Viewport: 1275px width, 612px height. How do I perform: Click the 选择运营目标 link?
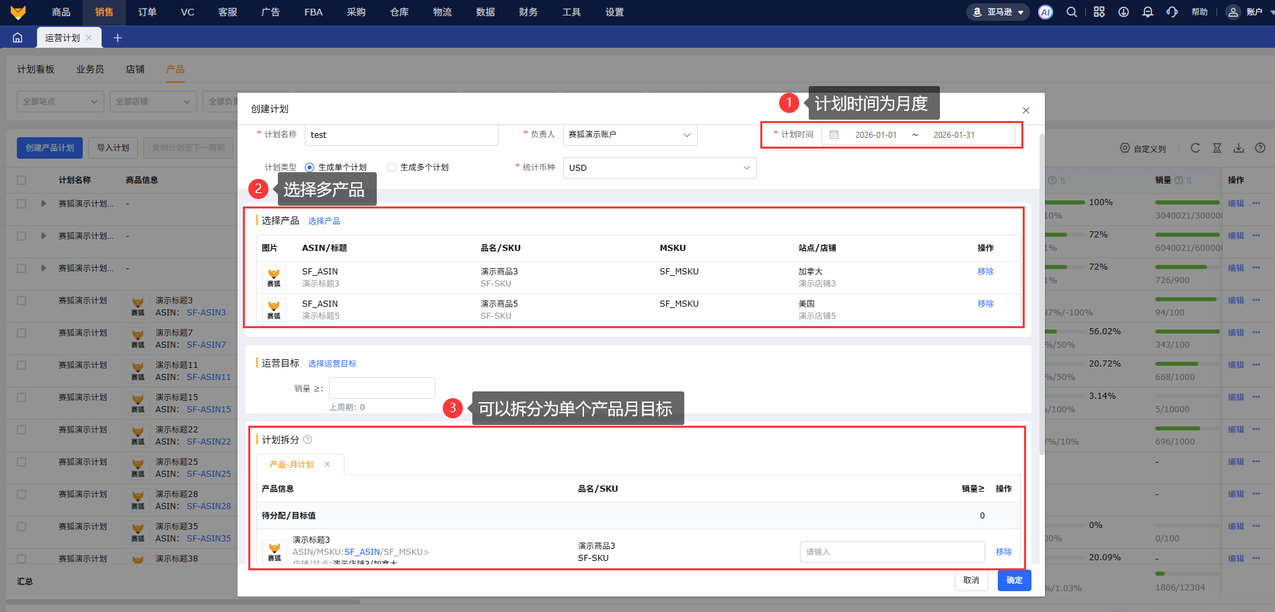pyautogui.click(x=332, y=364)
